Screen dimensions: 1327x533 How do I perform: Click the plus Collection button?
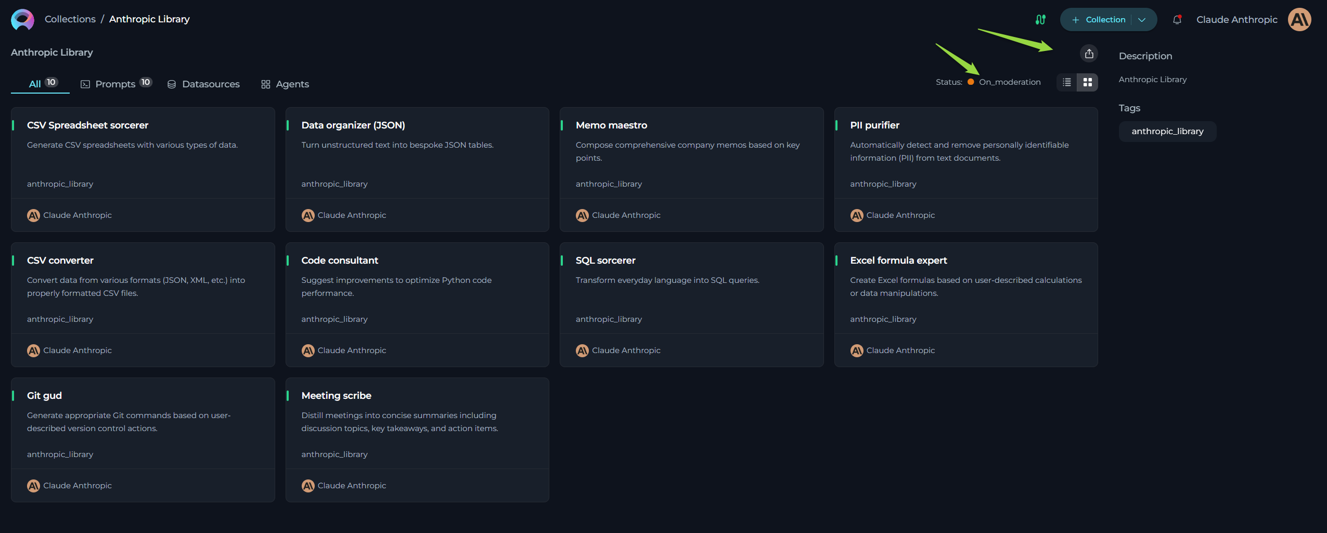1099,20
